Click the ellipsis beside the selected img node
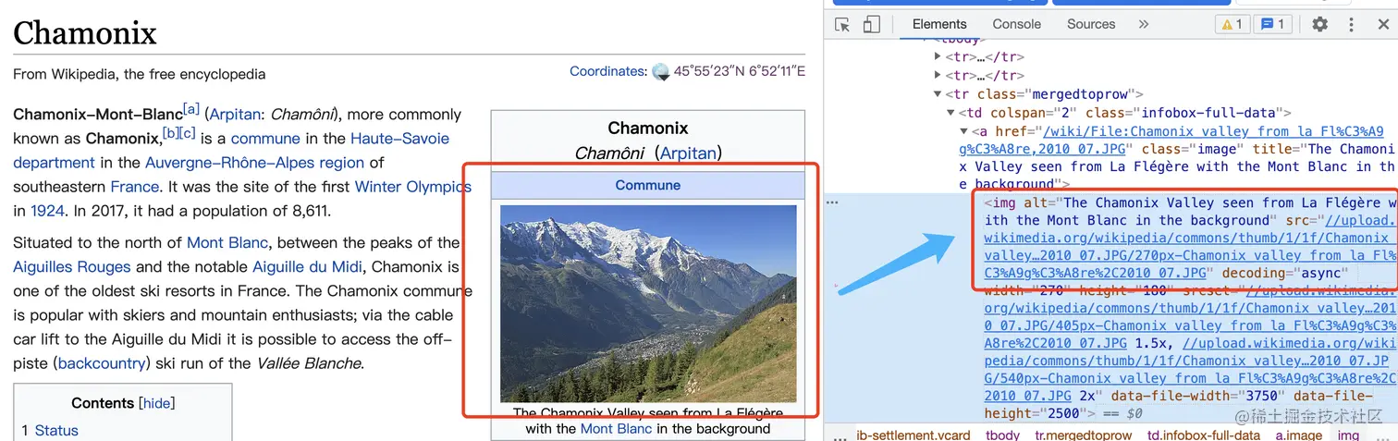1398x441 pixels. pos(832,202)
